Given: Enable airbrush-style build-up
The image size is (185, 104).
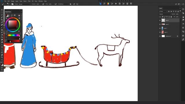Looking at the screenshot, I should click(55, 4).
